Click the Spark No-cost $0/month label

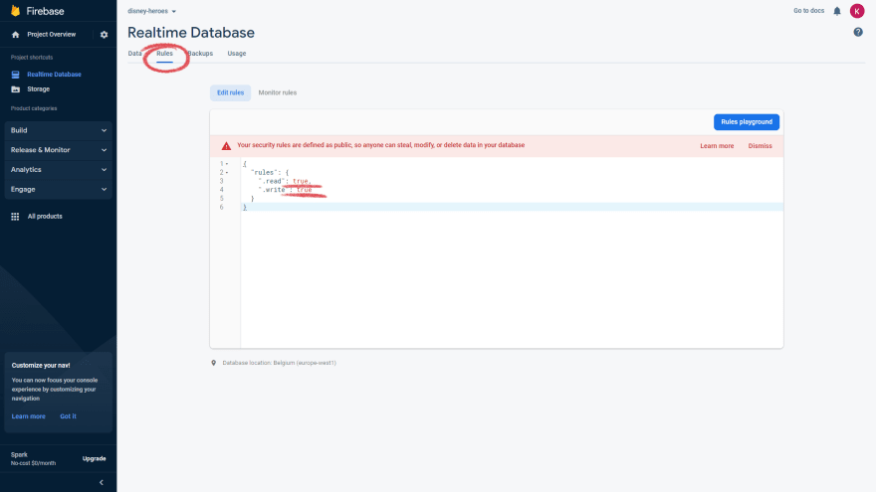[33, 458]
